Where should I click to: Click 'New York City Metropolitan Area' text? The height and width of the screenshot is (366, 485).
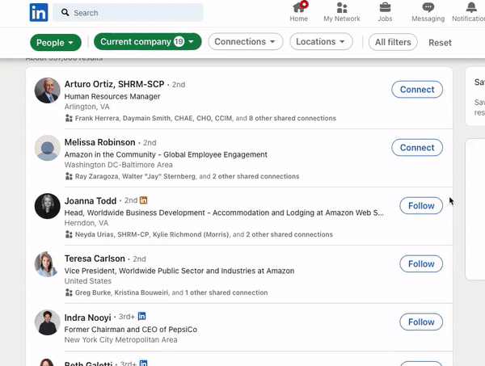point(121,339)
